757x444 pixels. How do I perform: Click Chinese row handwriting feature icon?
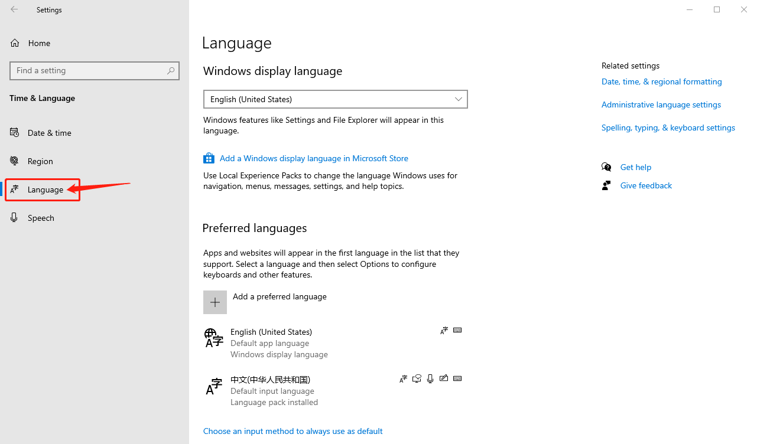(444, 378)
